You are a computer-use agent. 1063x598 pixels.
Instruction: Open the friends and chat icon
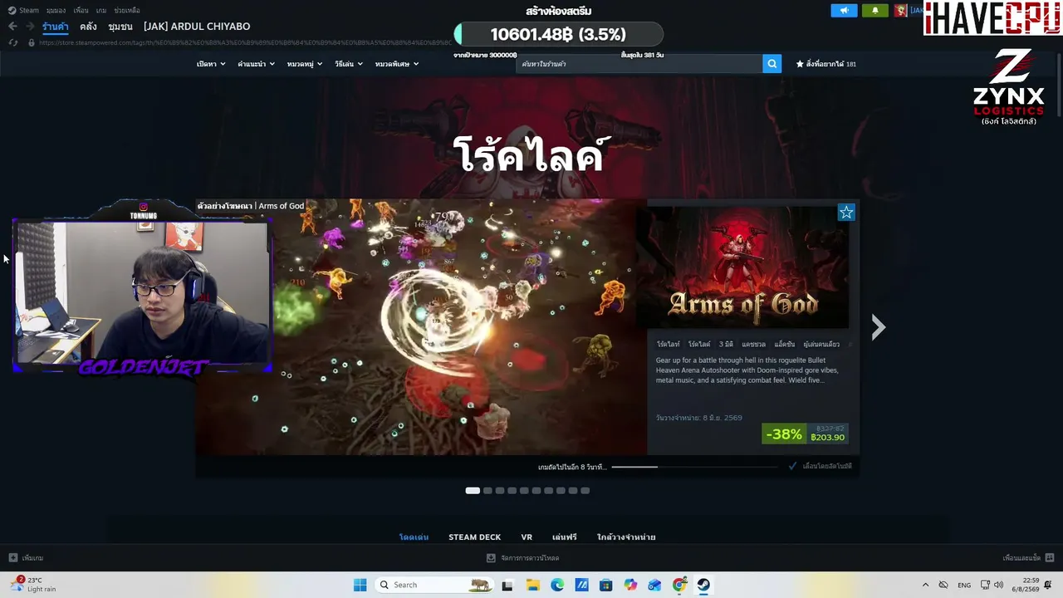[x=1050, y=558]
